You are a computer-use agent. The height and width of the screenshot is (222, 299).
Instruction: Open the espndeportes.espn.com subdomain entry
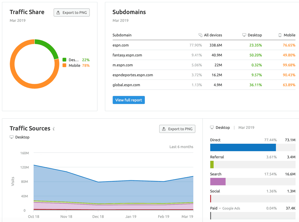133,75
